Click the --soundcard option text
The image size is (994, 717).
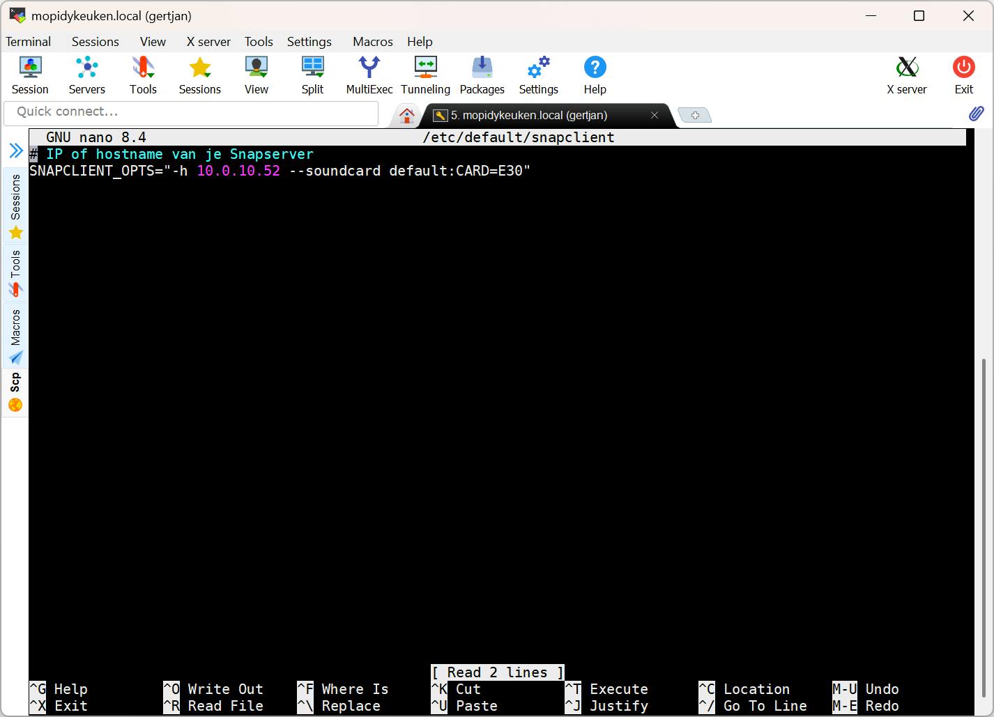tap(335, 171)
